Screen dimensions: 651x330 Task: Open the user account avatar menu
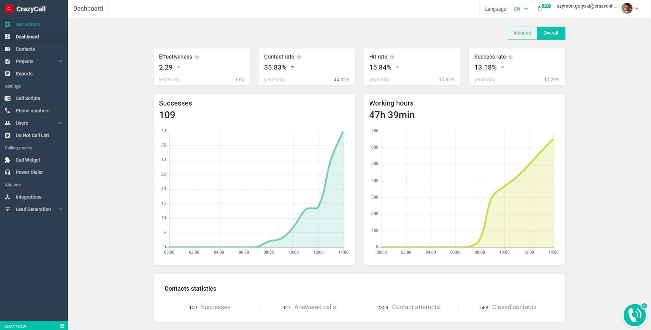point(629,9)
